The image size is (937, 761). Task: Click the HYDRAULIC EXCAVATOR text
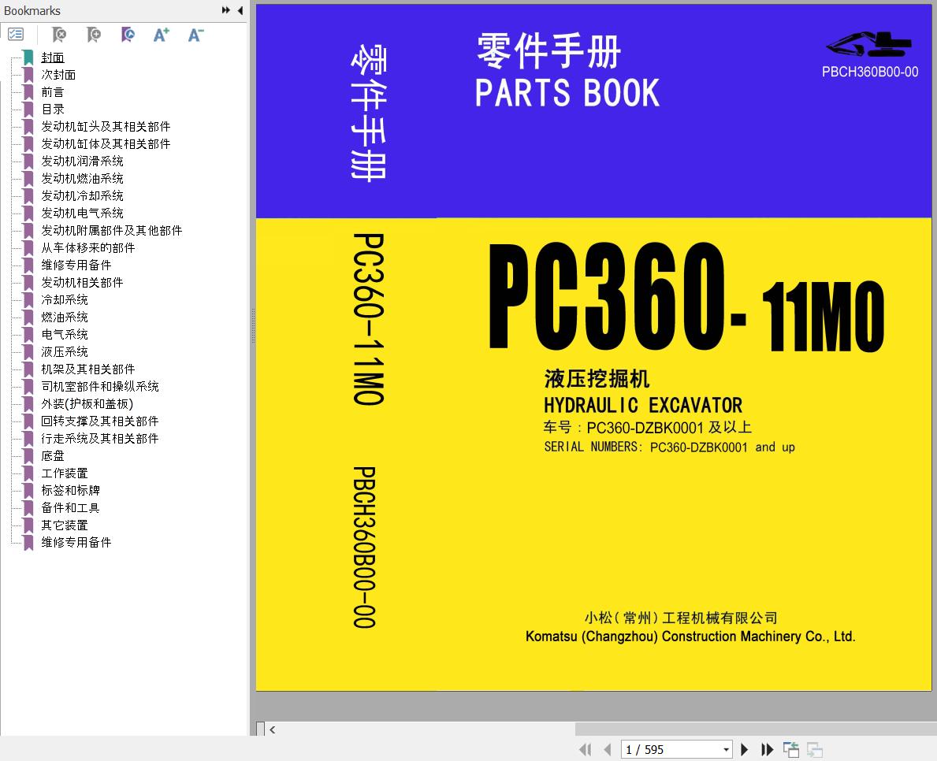[643, 406]
